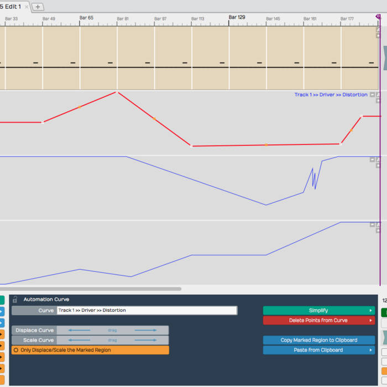Click the add new tab plus button
The width and height of the screenshot is (387, 387).
[38, 7]
